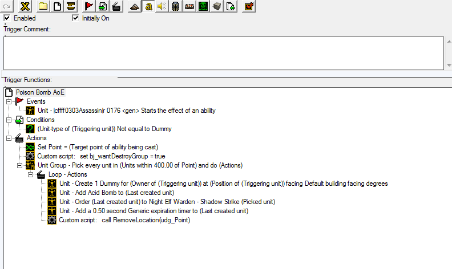Open the Terrain Editor mountain icon
452x269 pixels.
pyautogui.click(x=134, y=6)
